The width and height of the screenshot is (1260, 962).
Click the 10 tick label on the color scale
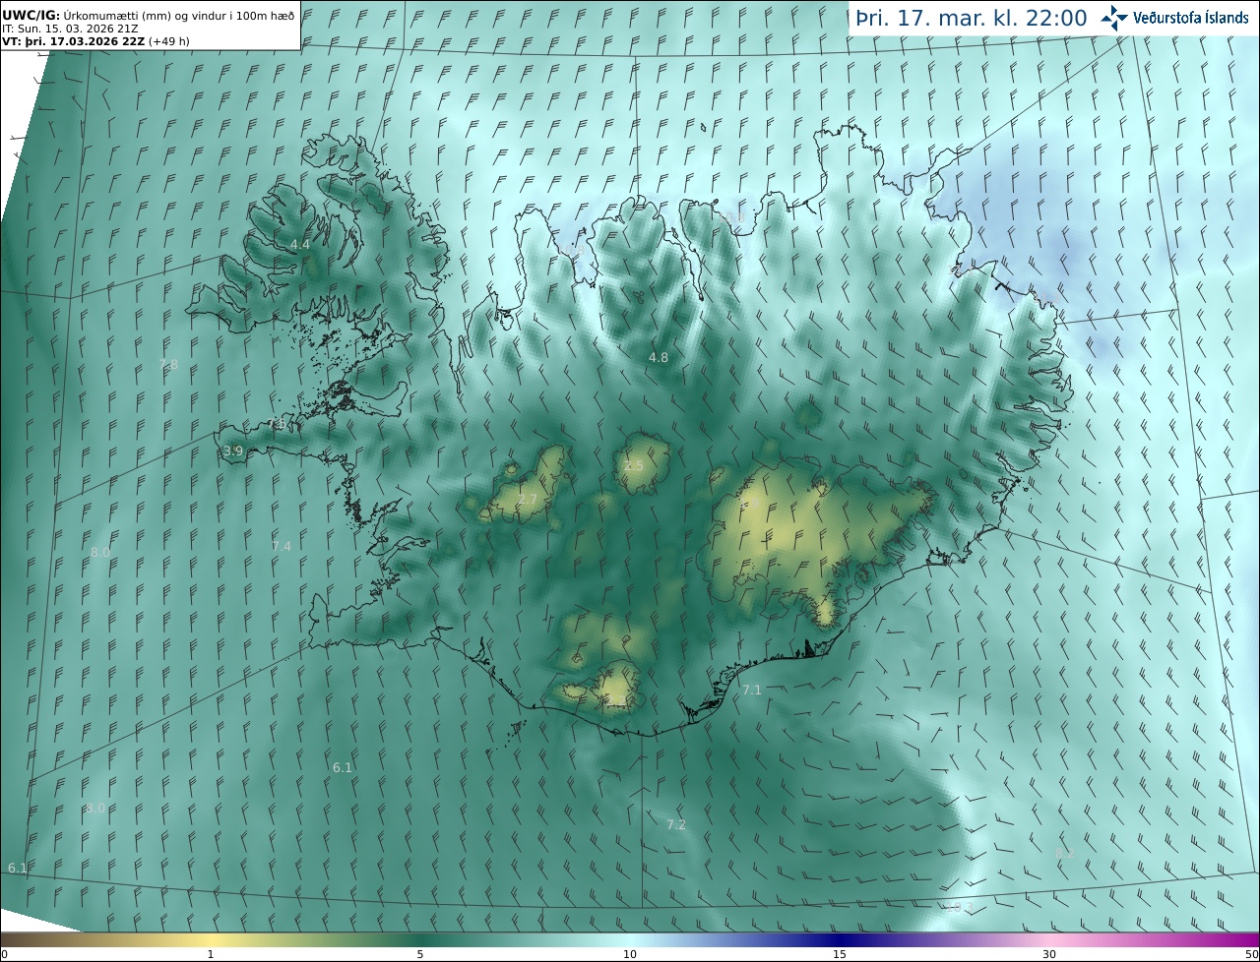pos(630,954)
